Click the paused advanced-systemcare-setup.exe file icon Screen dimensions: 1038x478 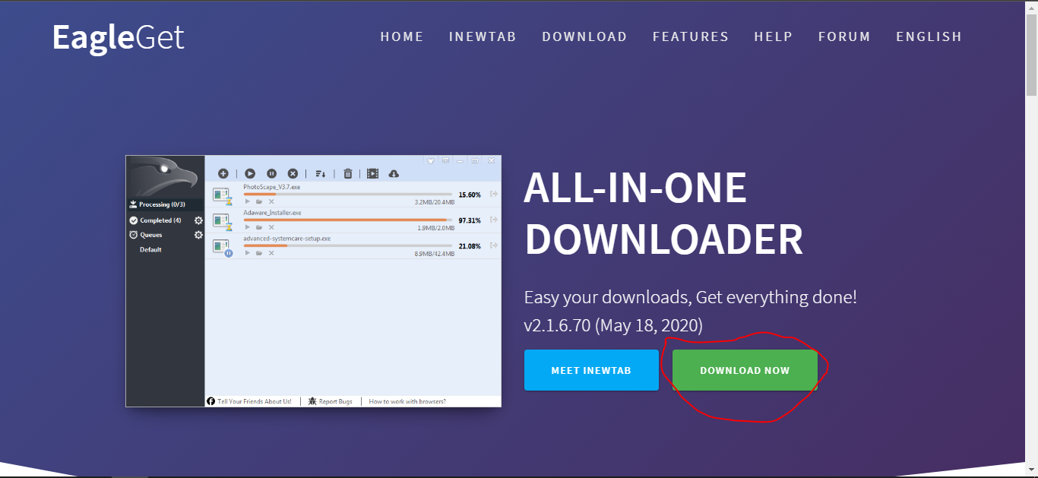[222, 248]
